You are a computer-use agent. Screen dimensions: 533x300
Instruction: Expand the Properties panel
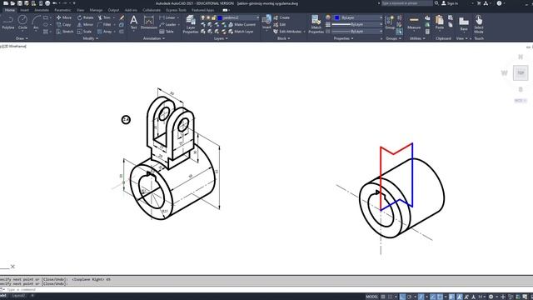click(343, 38)
